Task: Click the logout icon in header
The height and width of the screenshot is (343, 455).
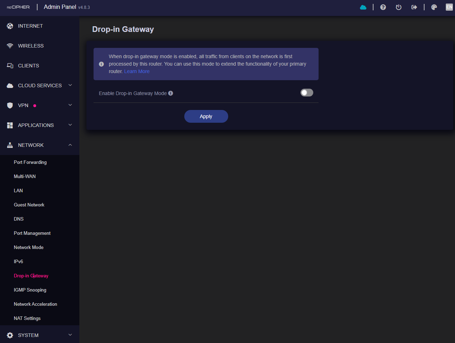Action: [x=414, y=7]
